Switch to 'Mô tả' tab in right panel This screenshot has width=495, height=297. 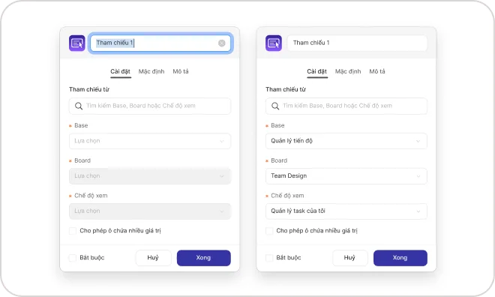click(377, 72)
